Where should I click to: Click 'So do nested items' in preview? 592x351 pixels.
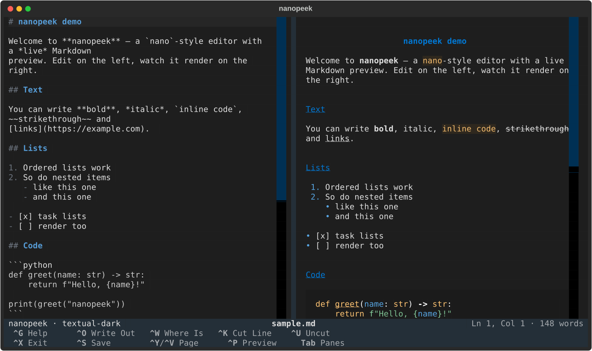click(369, 196)
